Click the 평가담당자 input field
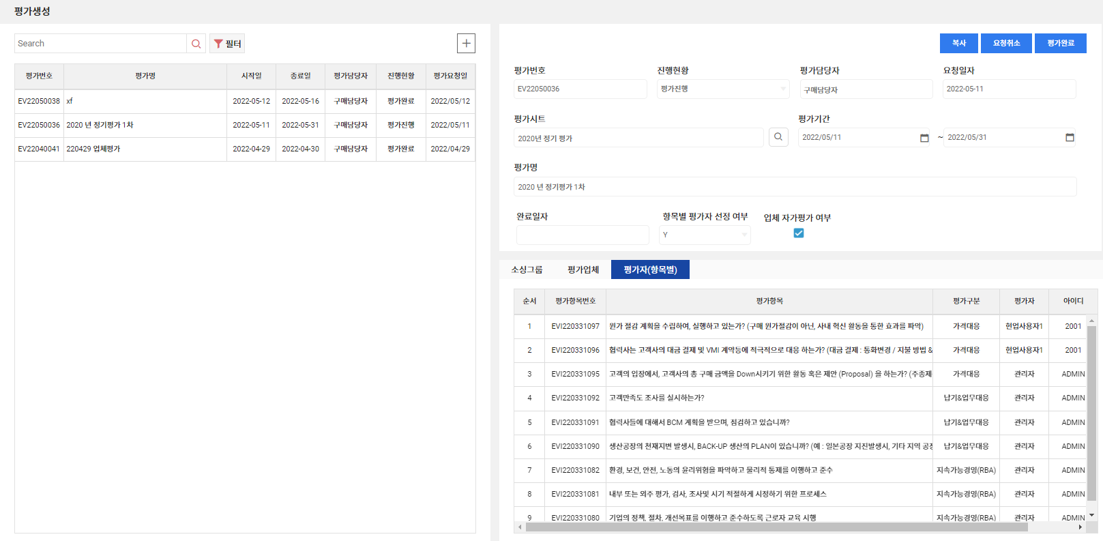This screenshot has width=1103, height=541. [866, 89]
